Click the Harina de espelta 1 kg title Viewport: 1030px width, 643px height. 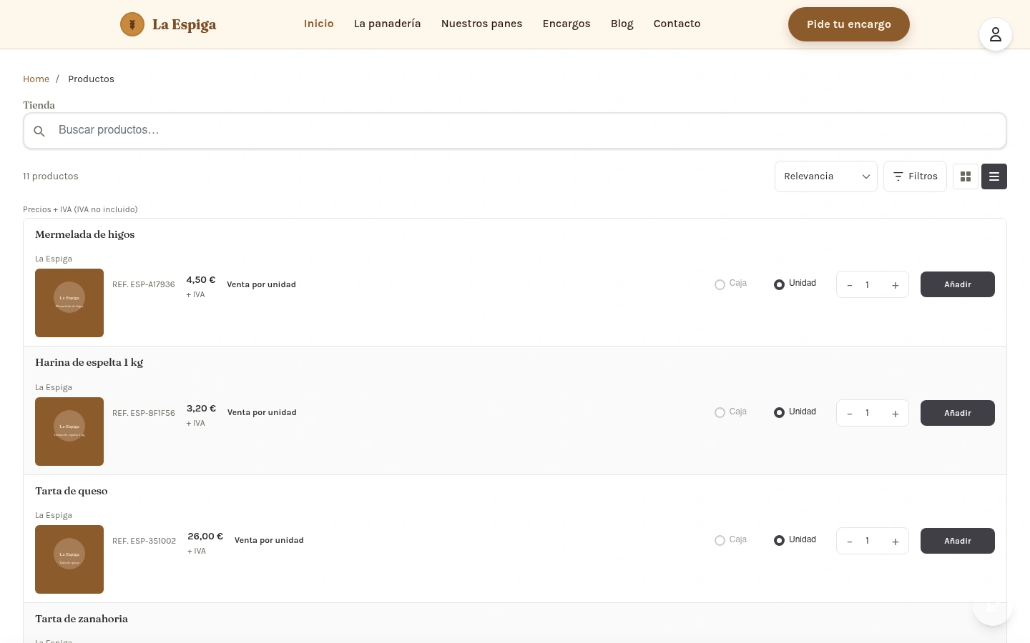[x=89, y=362]
